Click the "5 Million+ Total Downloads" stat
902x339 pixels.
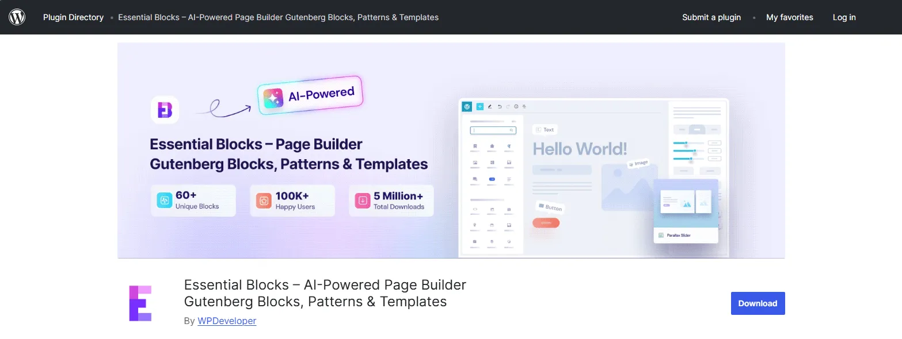(391, 201)
